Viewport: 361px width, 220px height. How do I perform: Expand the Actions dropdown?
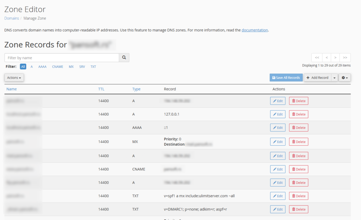point(14,78)
